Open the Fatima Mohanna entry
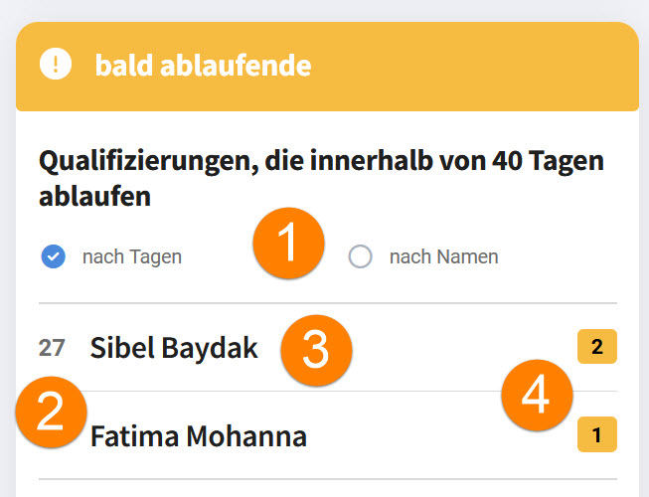The width and height of the screenshot is (649, 497). pos(199,435)
